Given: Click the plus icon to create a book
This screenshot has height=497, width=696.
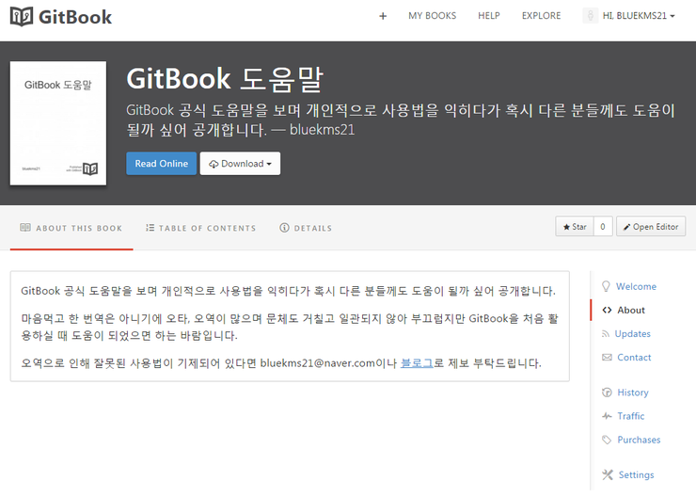Looking at the screenshot, I should [x=383, y=16].
